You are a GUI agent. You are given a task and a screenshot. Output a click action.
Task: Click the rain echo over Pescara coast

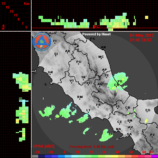click(118, 81)
